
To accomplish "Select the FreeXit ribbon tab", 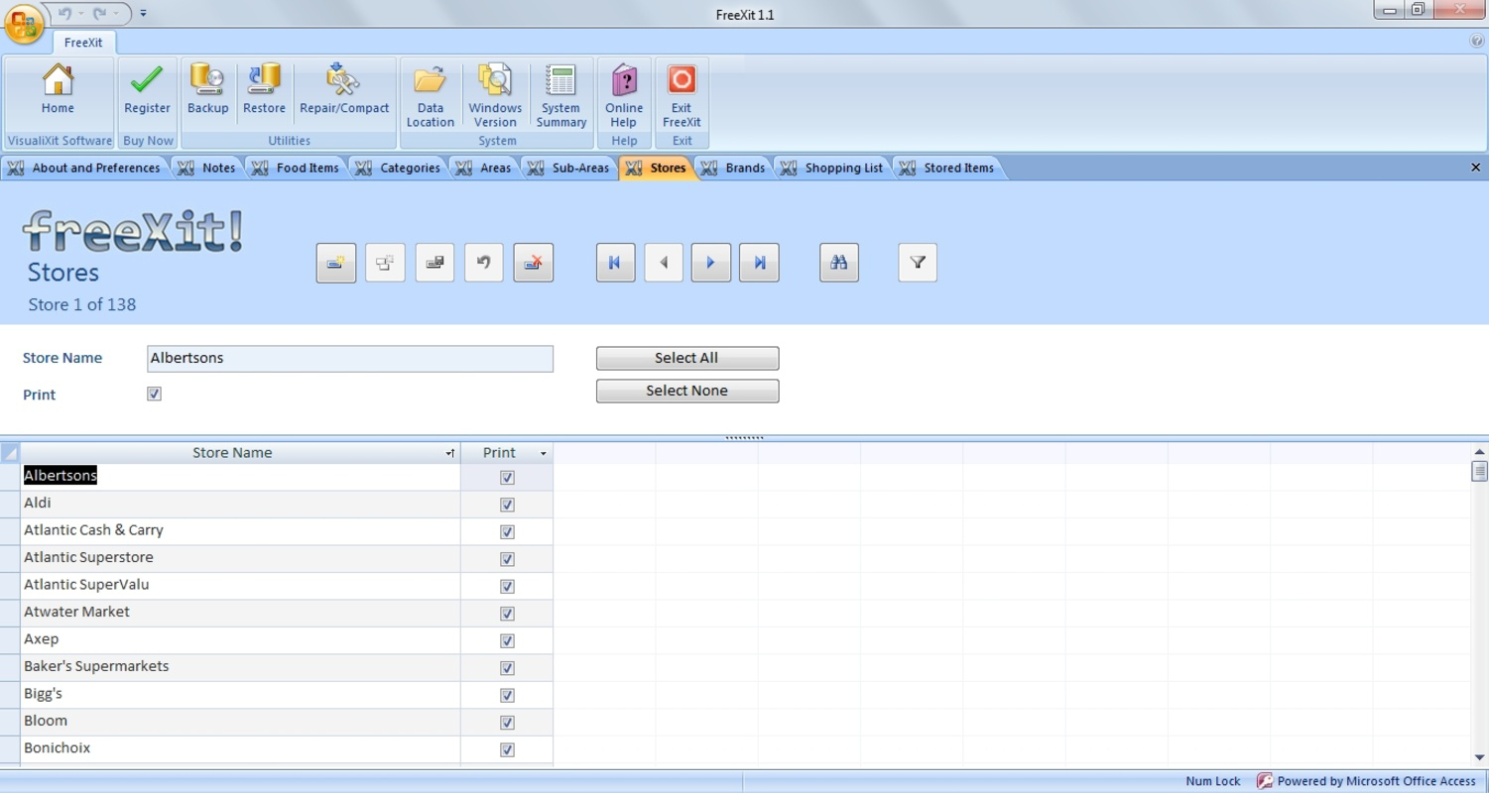I will [83, 43].
